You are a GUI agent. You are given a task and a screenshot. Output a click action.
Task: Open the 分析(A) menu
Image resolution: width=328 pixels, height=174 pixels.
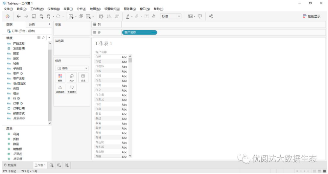tap(81, 9)
